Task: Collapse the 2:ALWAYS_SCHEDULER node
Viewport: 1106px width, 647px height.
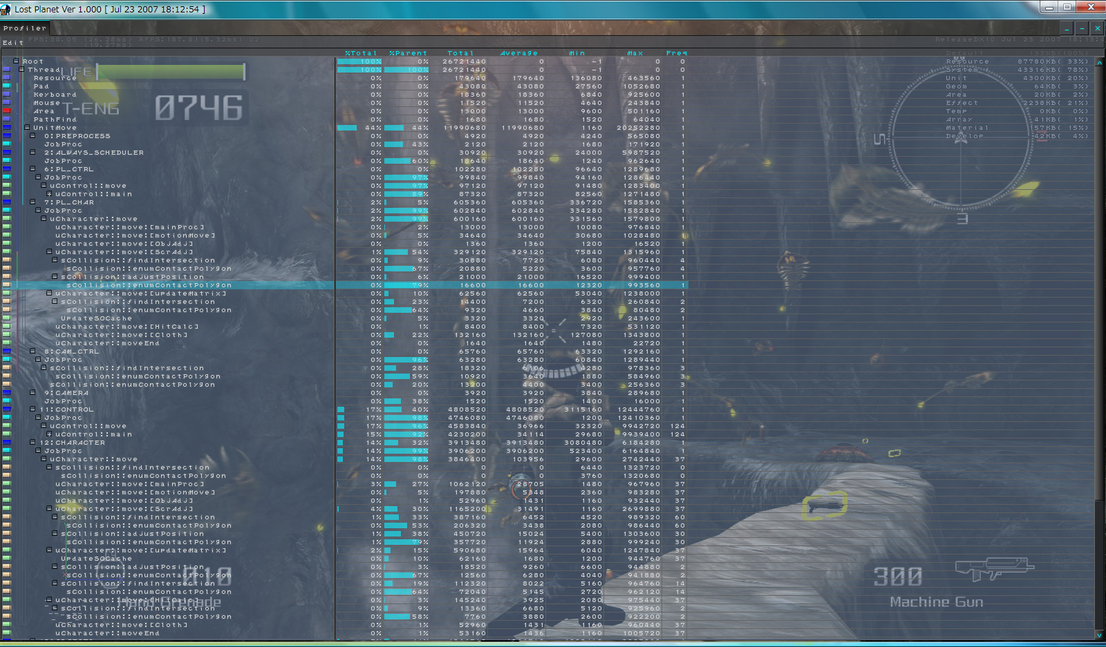Action: (x=32, y=152)
